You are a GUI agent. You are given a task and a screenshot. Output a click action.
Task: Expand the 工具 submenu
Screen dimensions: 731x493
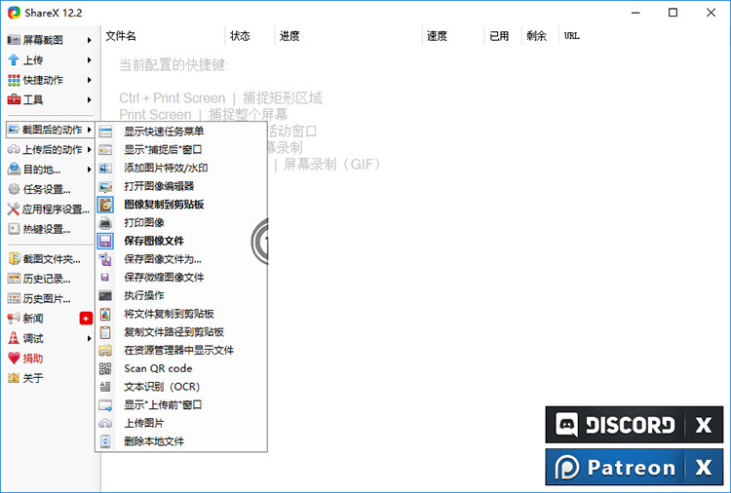[49, 99]
